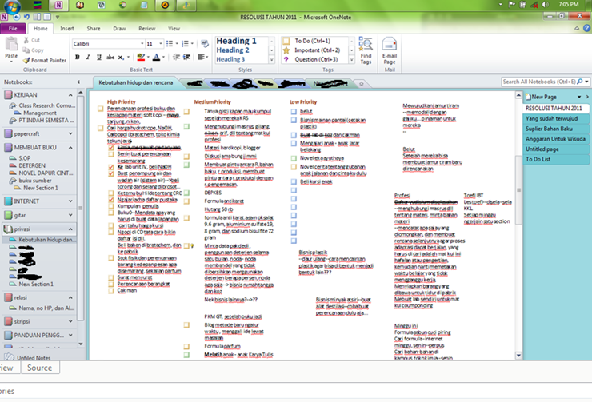Open the 'Anggaran Untuk Wisuda' page

[x=555, y=139]
